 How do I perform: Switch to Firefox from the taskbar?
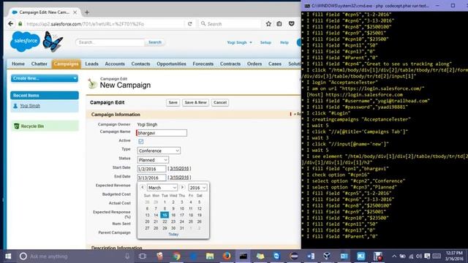click(x=227, y=256)
